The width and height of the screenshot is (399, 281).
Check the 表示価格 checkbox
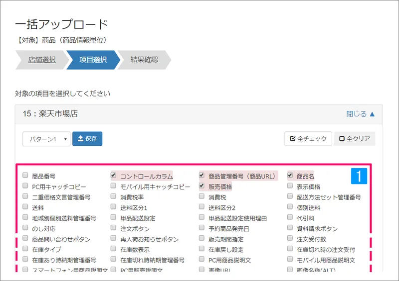click(x=290, y=186)
